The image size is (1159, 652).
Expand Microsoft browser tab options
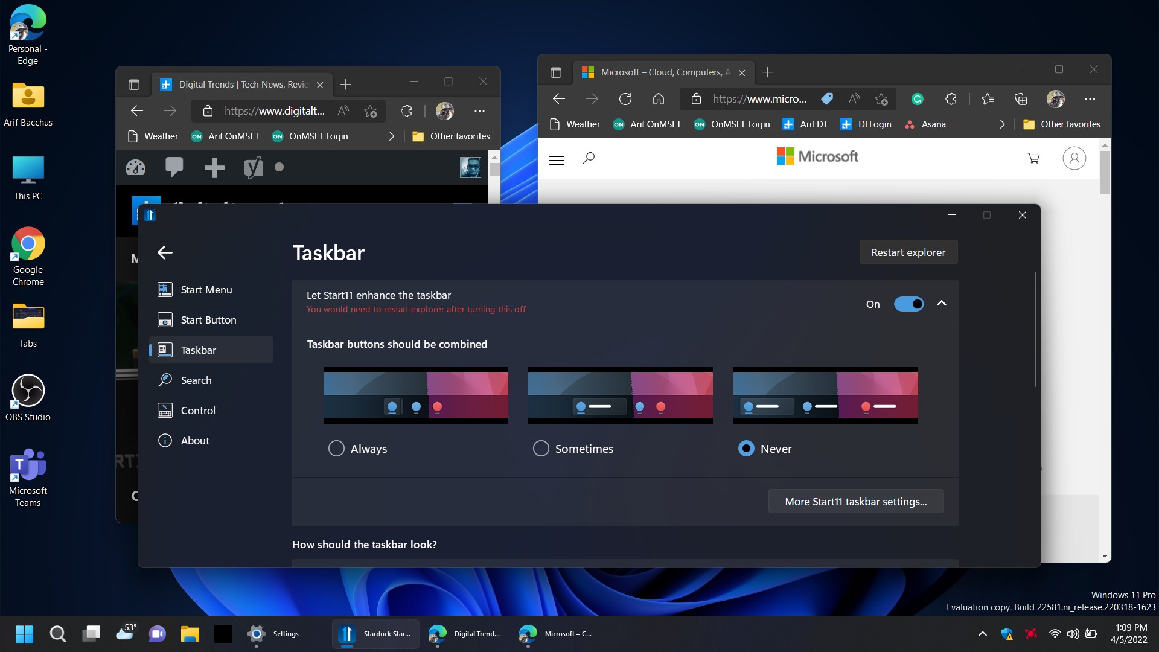click(x=557, y=72)
